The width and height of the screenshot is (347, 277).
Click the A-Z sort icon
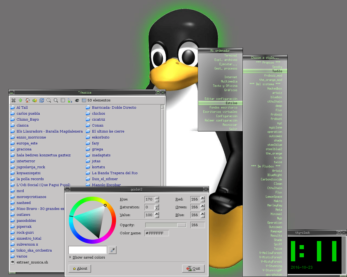70,100
